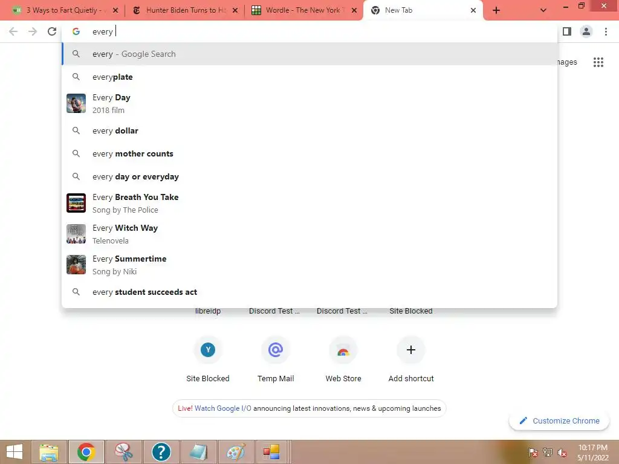The width and height of the screenshot is (619, 464).
Task: Click the Action Center flag tray icon
Action: coord(533,452)
